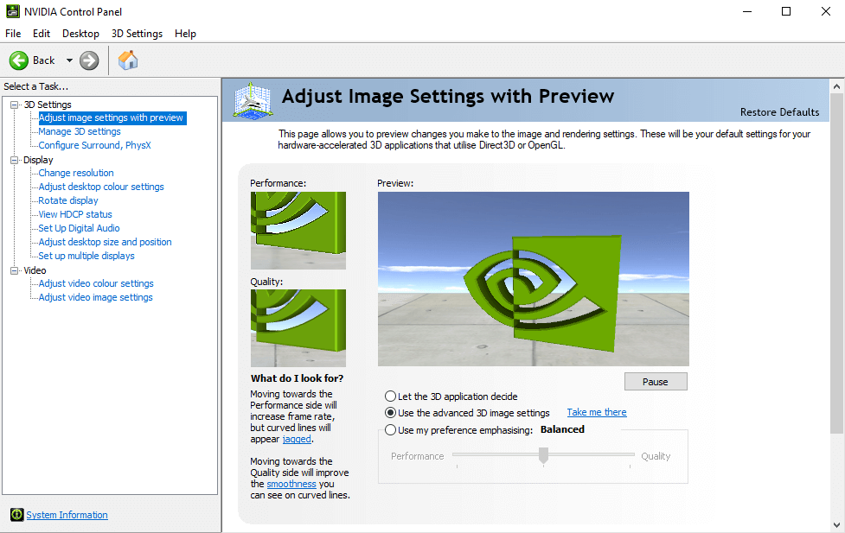This screenshot has width=845, height=533.
Task: Click the scrollbar up arrow
Action: (837, 86)
